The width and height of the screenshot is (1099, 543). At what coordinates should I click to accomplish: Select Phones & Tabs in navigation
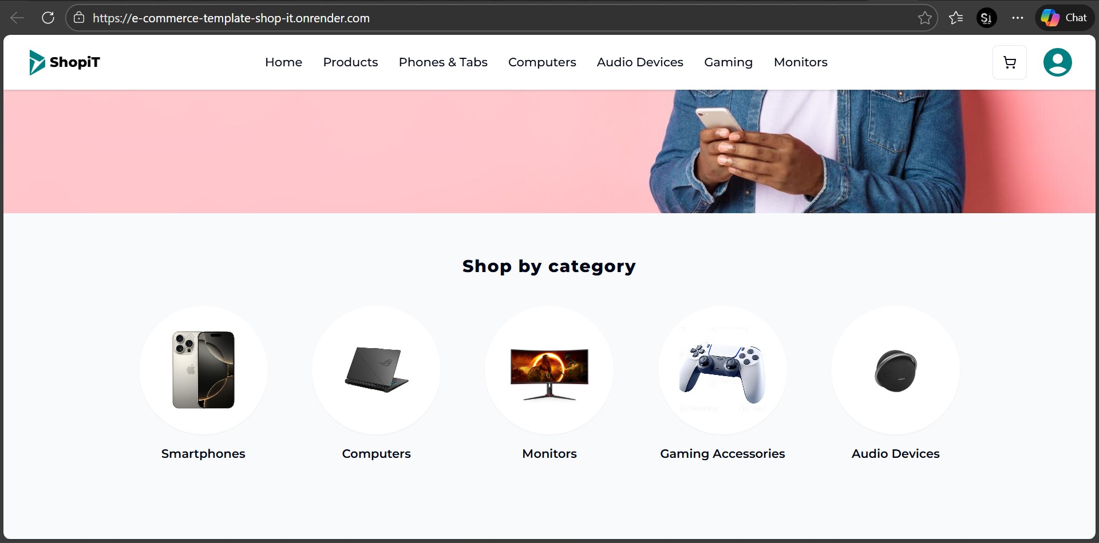click(x=443, y=62)
